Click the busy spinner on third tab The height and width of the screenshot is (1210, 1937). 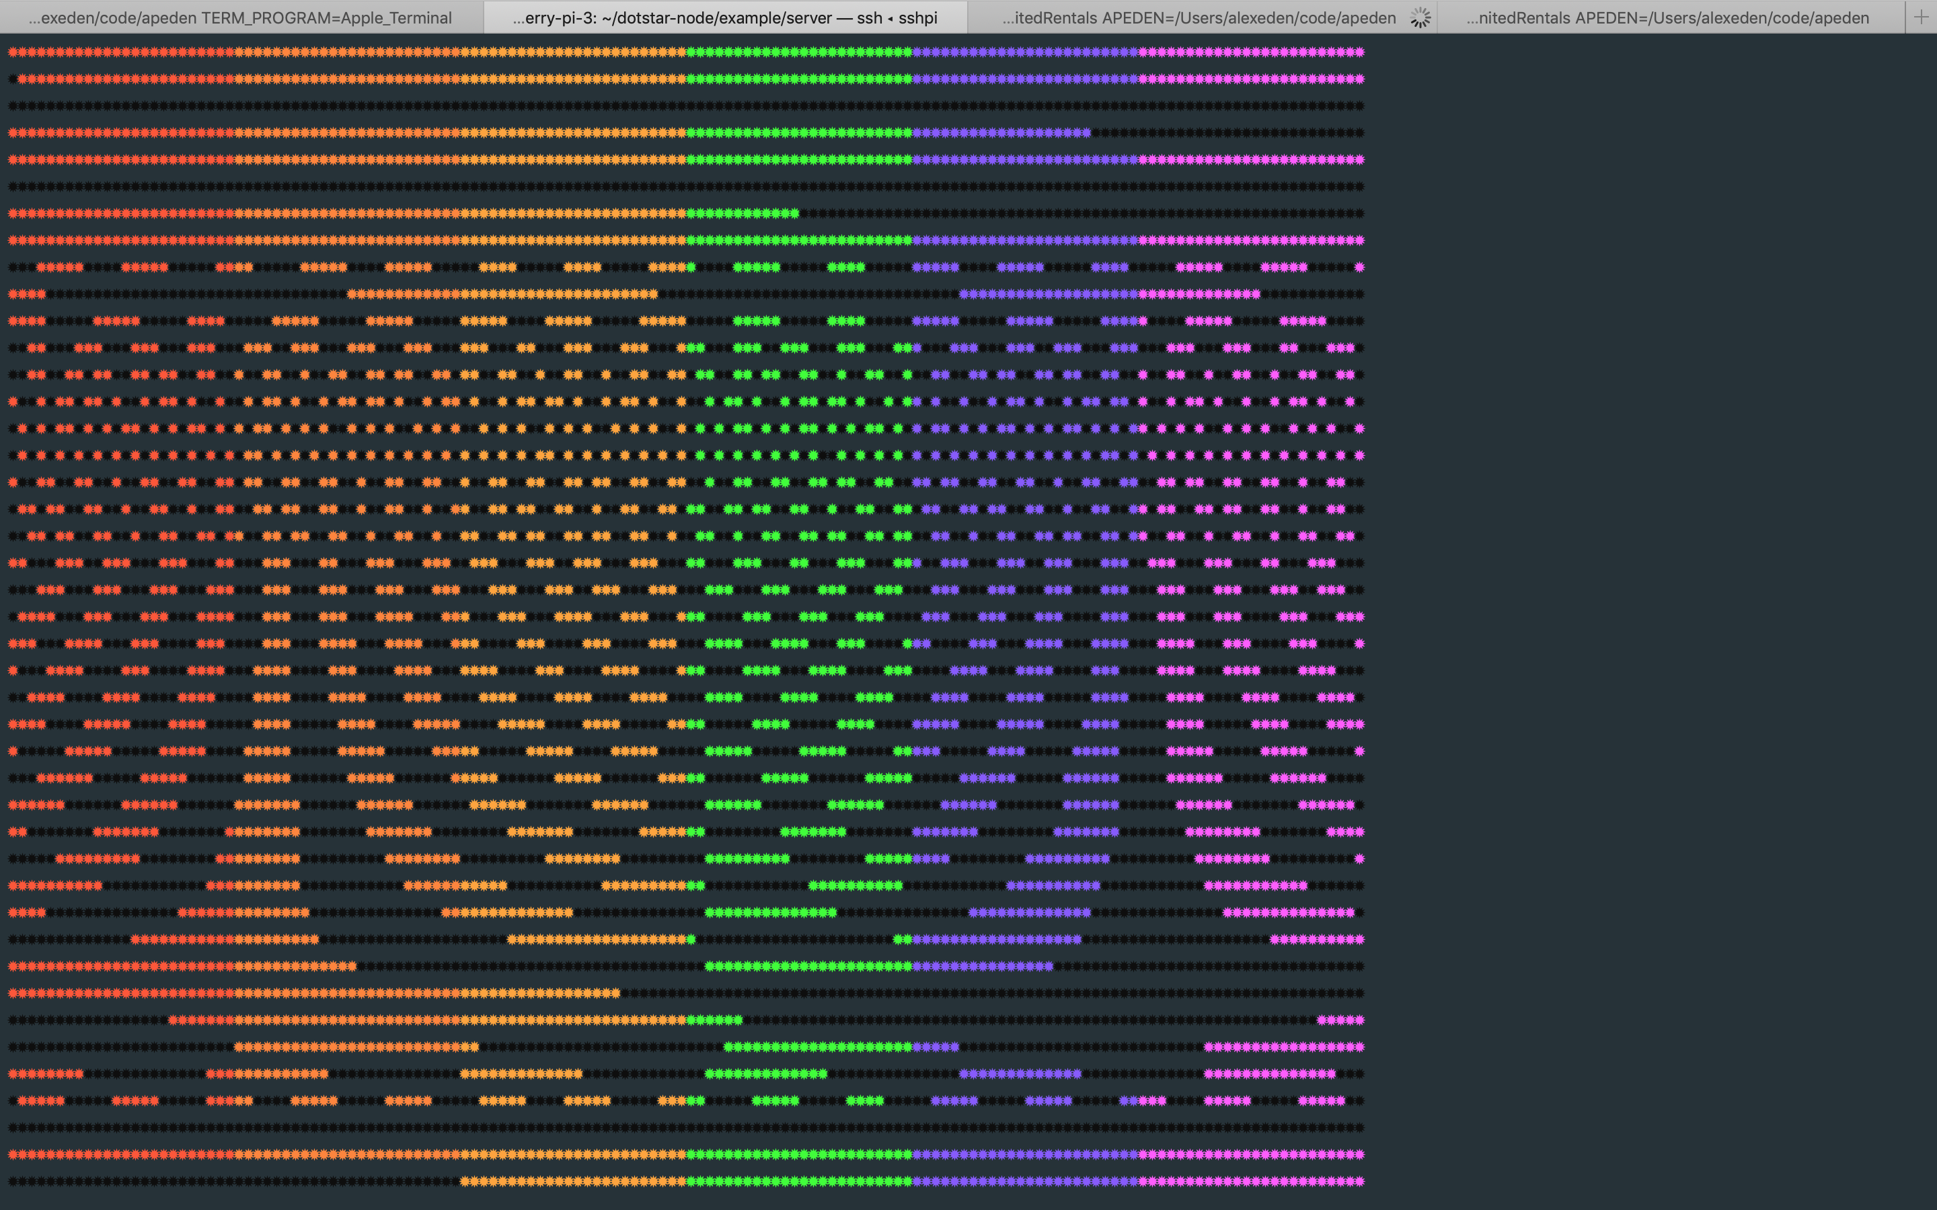coord(1420,17)
